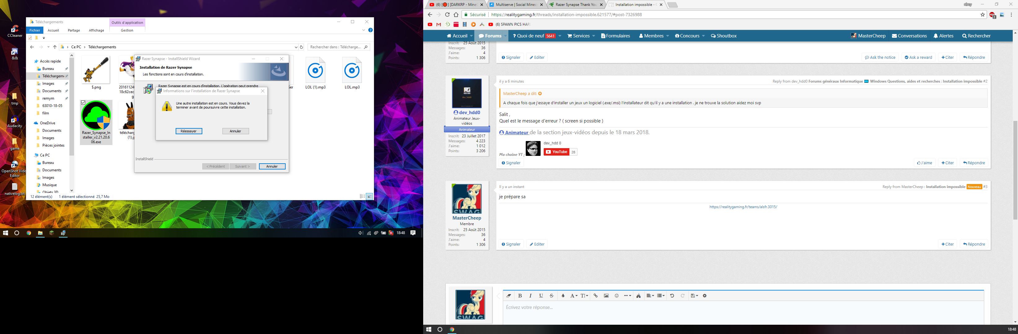Open the Shoutbox menu item
The width and height of the screenshot is (1018, 334).
pos(724,36)
